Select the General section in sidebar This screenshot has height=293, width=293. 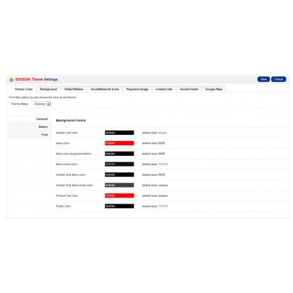tap(30, 119)
